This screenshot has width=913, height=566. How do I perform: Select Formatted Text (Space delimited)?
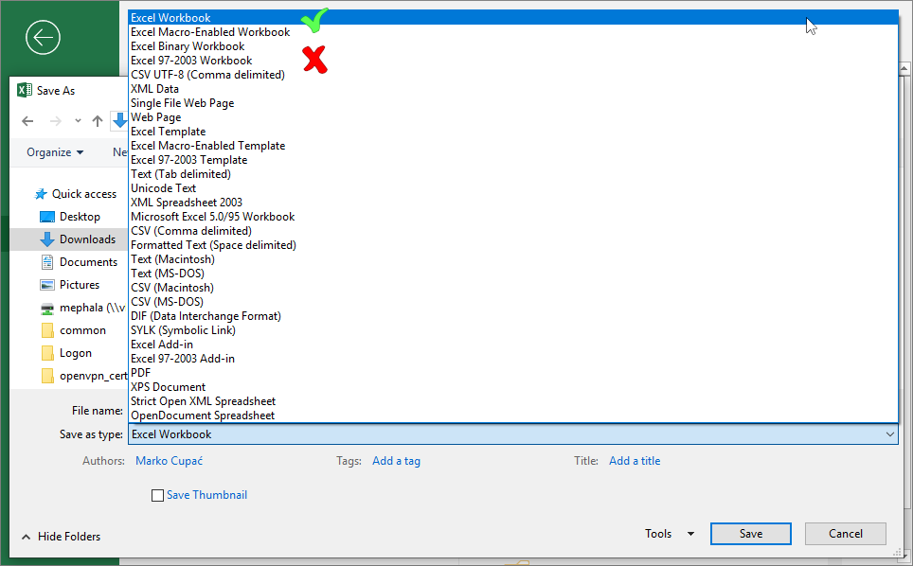click(x=513, y=245)
